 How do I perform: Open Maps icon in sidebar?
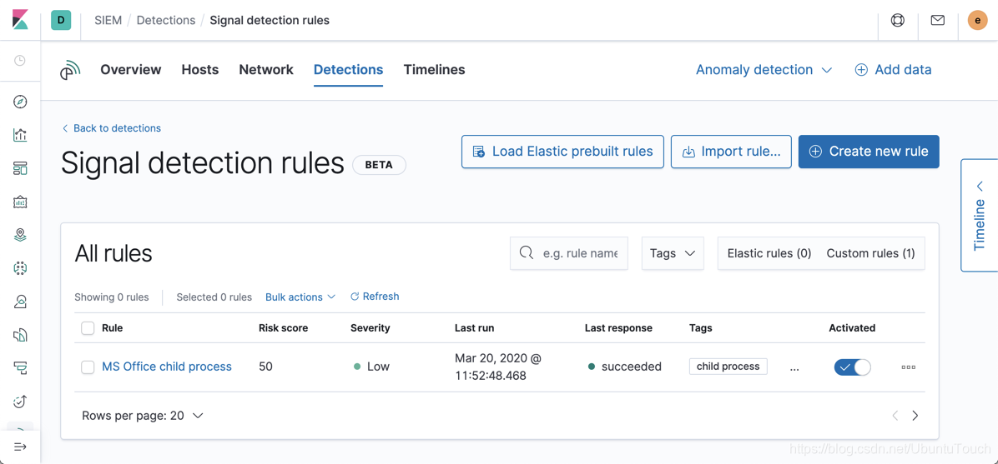(x=20, y=235)
